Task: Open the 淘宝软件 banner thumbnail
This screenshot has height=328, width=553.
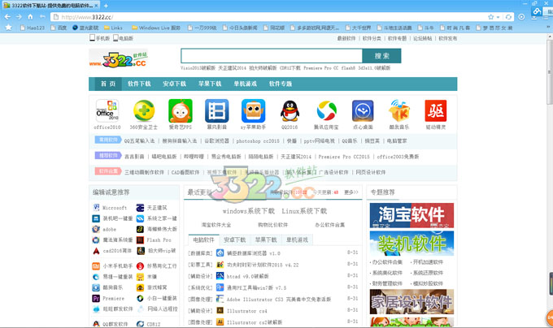Action: pyautogui.click(x=411, y=215)
